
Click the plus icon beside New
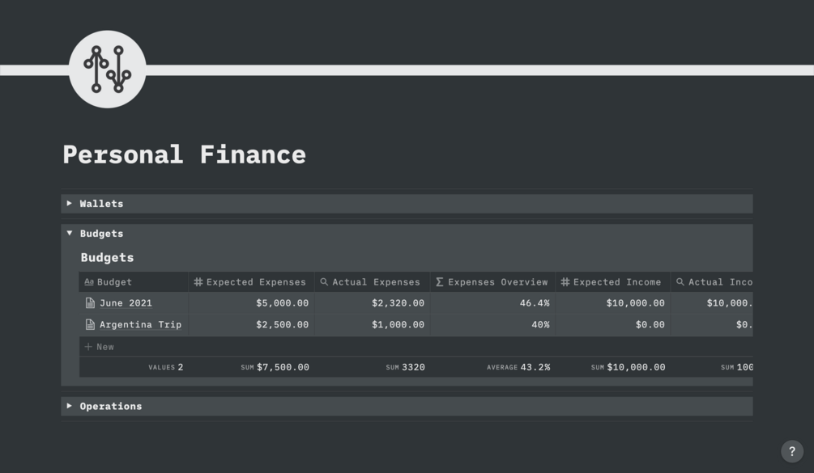pyautogui.click(x=88, y=347)
